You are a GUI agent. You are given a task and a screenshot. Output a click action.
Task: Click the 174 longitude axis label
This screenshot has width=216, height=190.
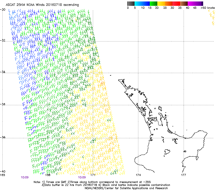pos(138,175)
